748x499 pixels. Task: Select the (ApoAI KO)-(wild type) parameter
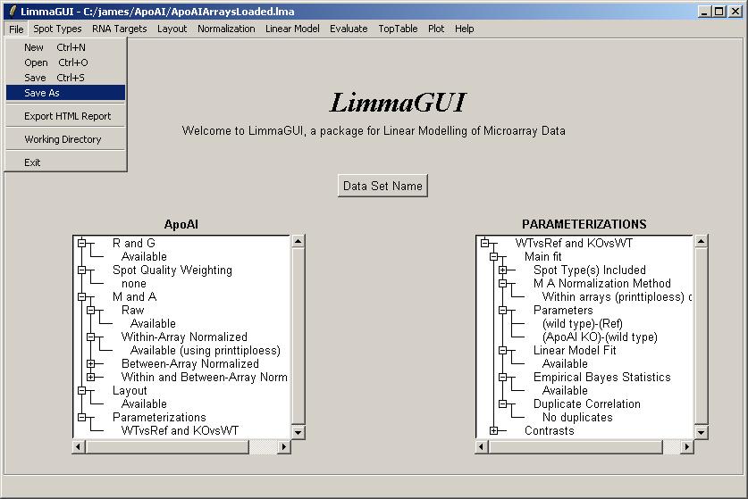tap(599, 337)
